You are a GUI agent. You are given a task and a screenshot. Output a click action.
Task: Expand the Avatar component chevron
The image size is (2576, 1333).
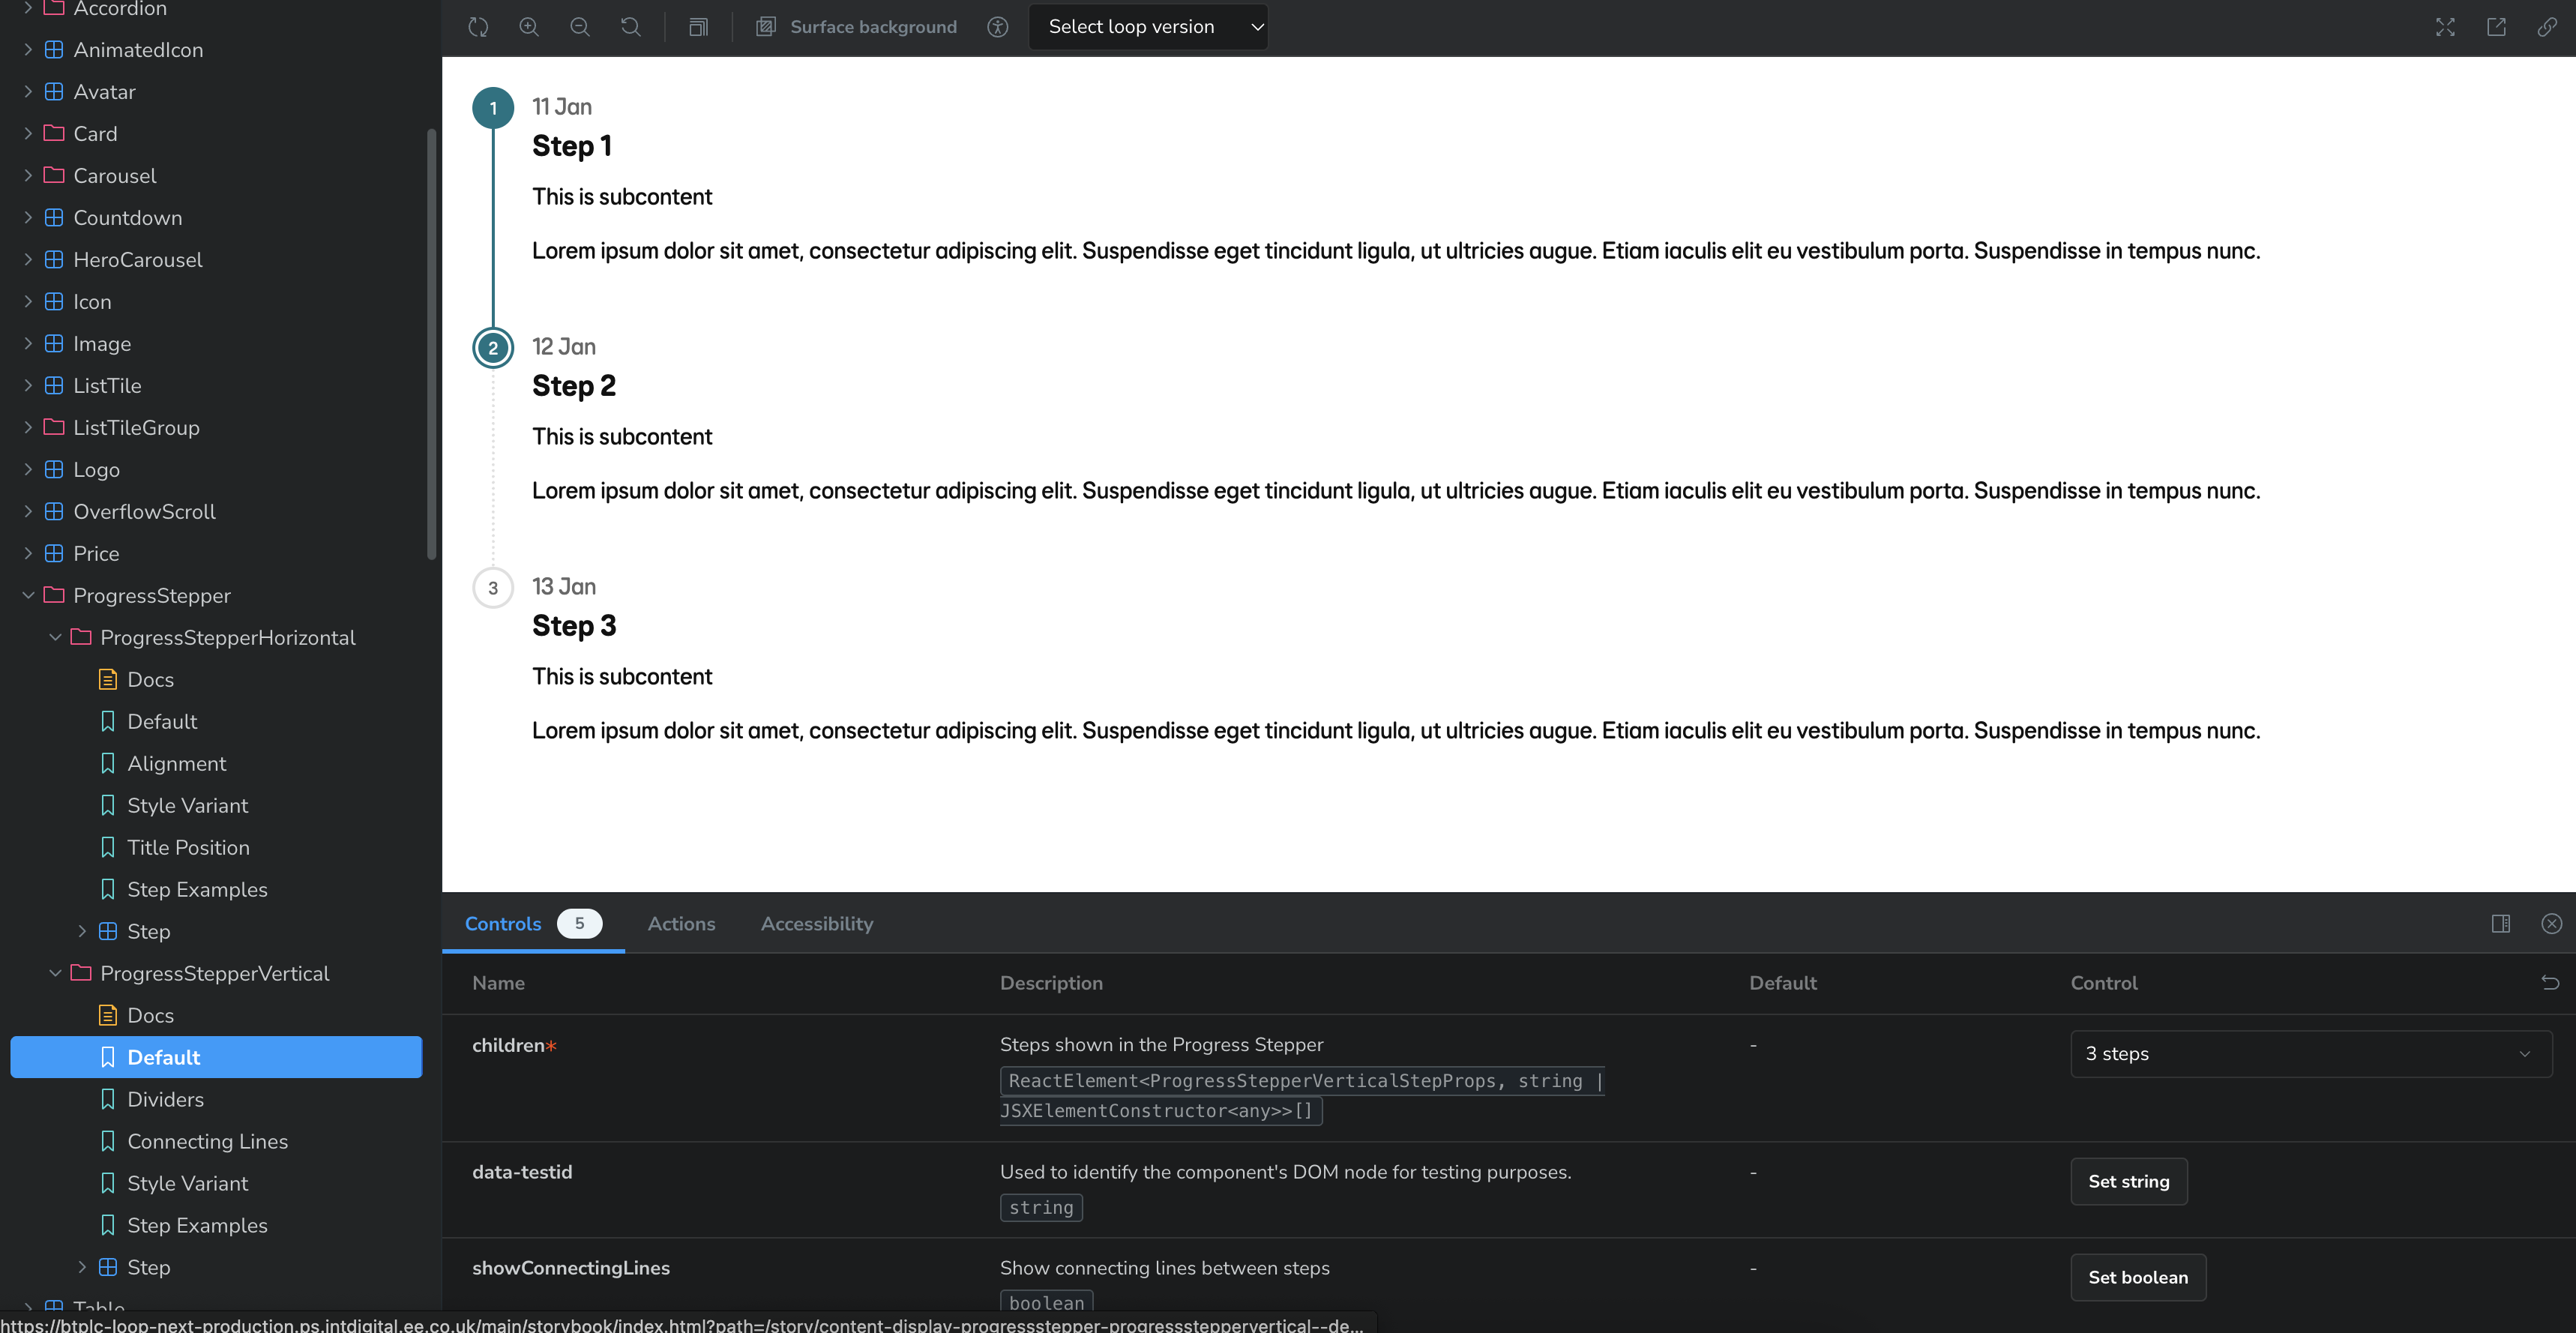(28, 92)
